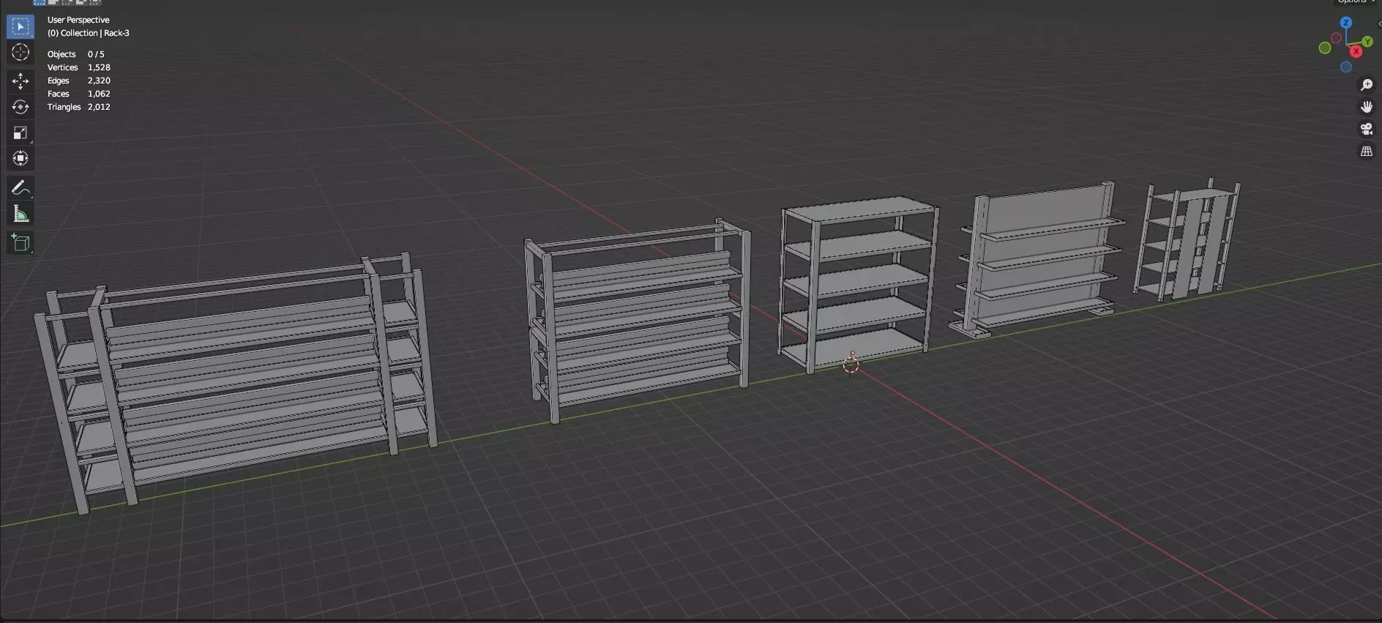Viewport: 1382px width, 623px height.
Task: Select the Add Cube tool
Action: click(x=20, y=243)
